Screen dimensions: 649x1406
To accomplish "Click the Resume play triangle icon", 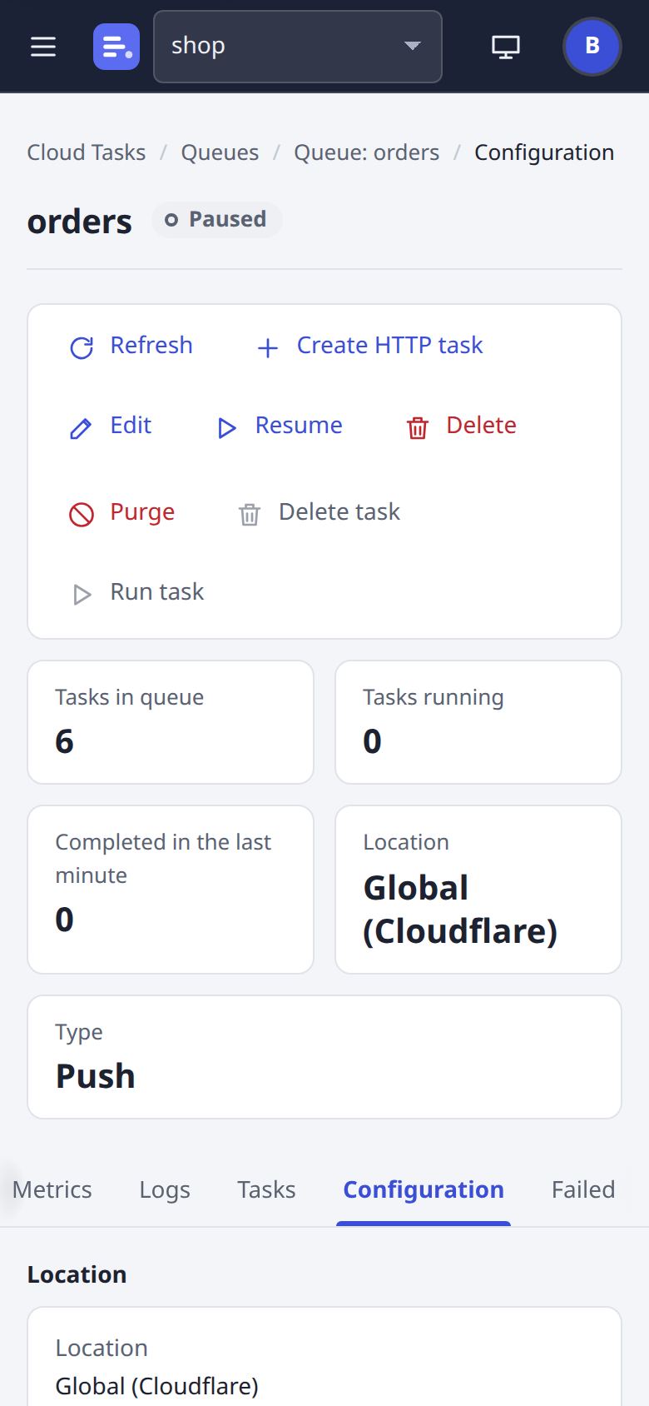I will (x=226, y=428).
